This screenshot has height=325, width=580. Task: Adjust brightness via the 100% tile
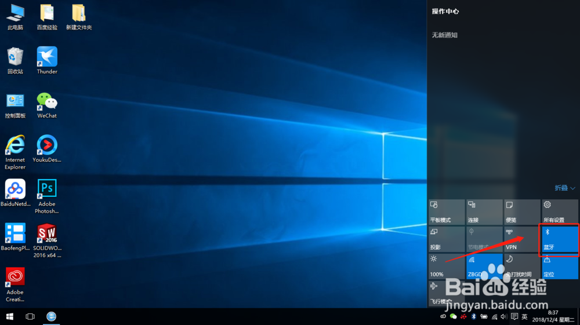pyautogui.click(x=447, y=266)
